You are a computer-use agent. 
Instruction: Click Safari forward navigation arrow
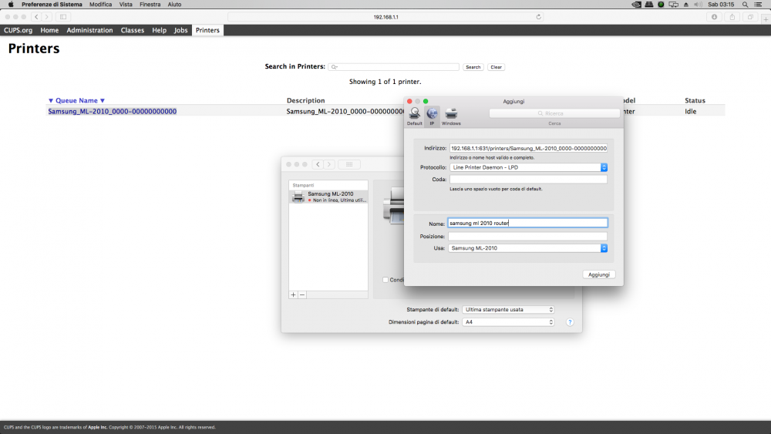(47, 17)
